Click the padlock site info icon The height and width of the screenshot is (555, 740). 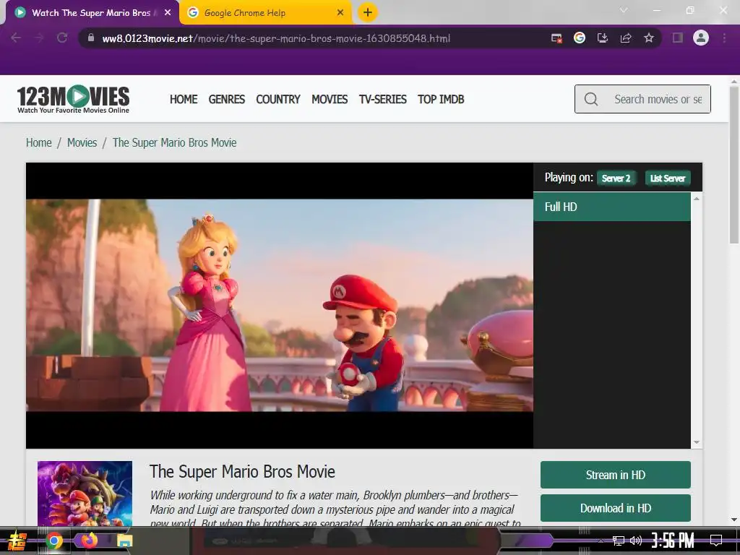[91, 38]
